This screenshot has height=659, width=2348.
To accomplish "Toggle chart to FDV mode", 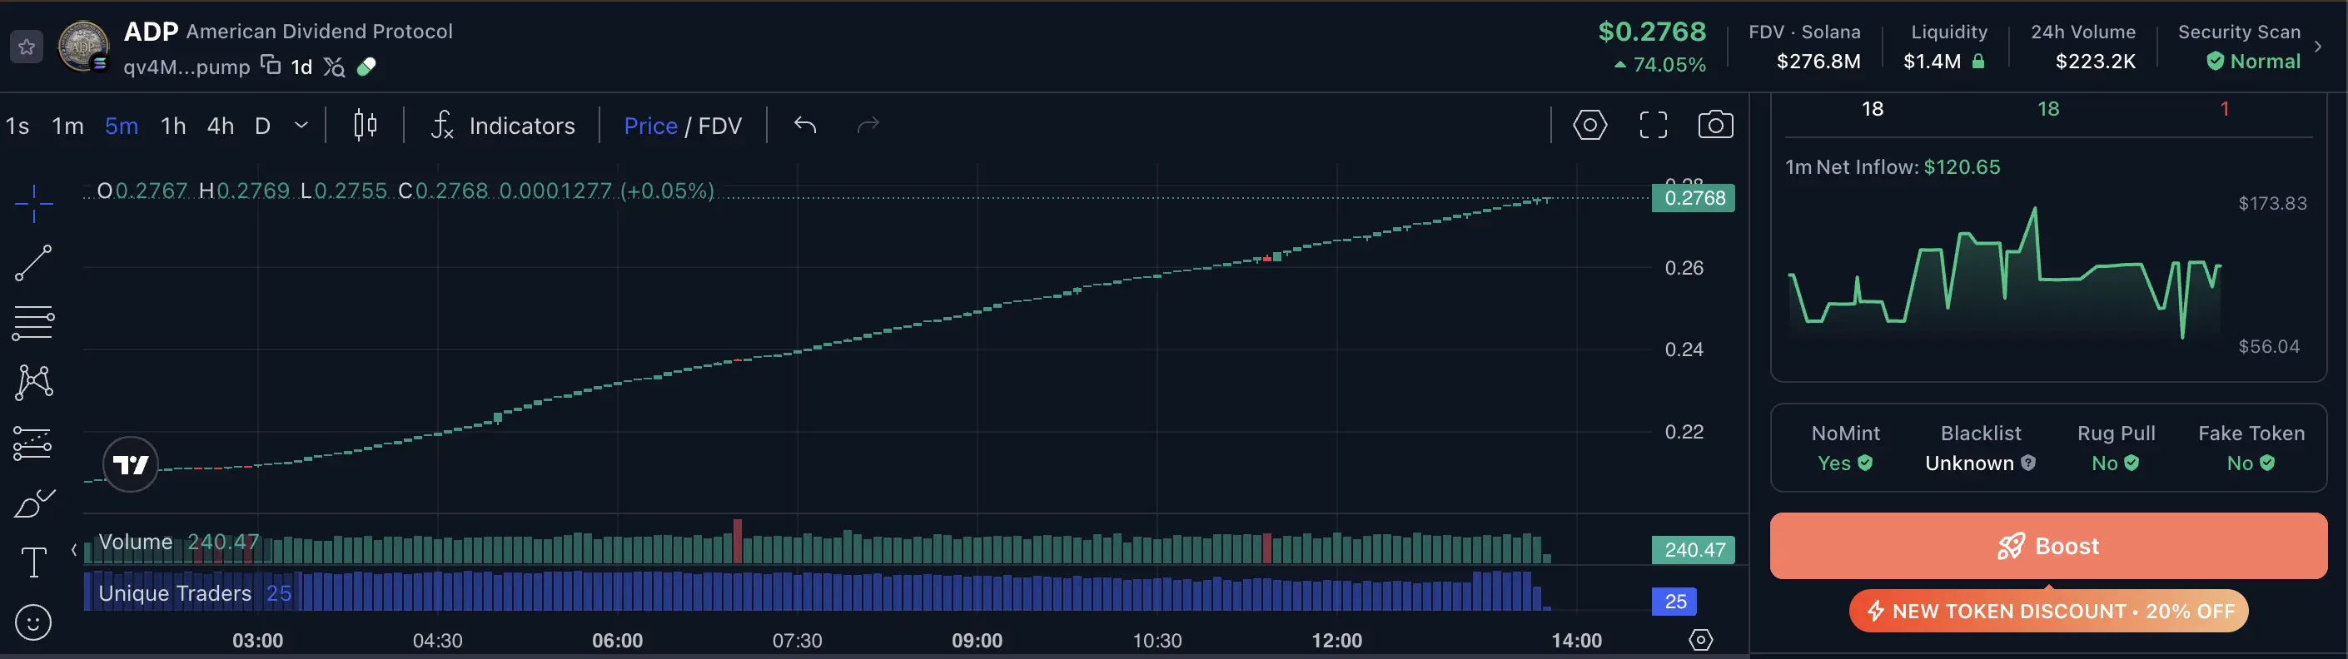I will pos(720,126).
